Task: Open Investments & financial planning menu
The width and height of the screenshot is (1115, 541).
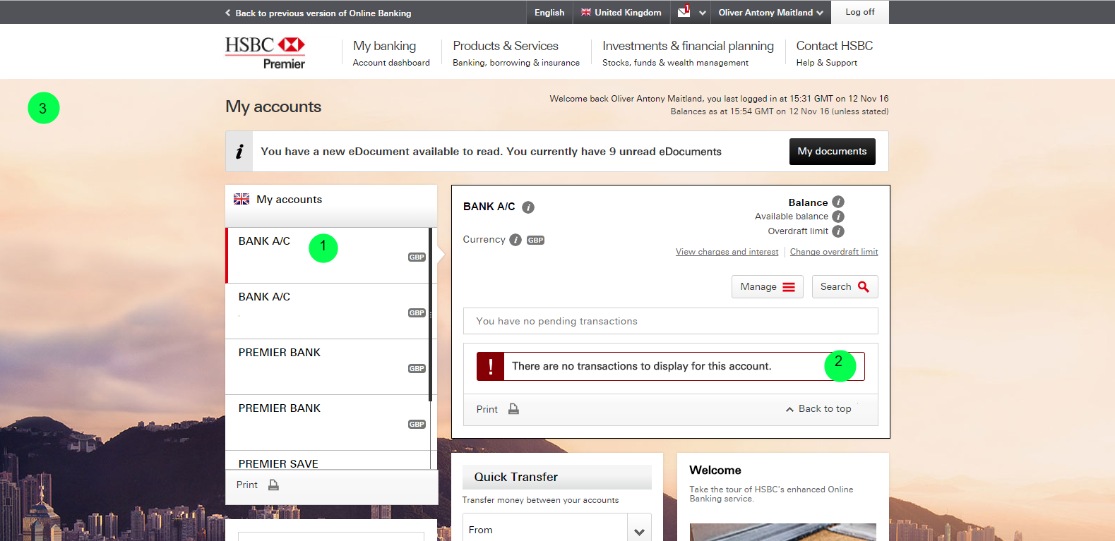Action: point(688,53)
